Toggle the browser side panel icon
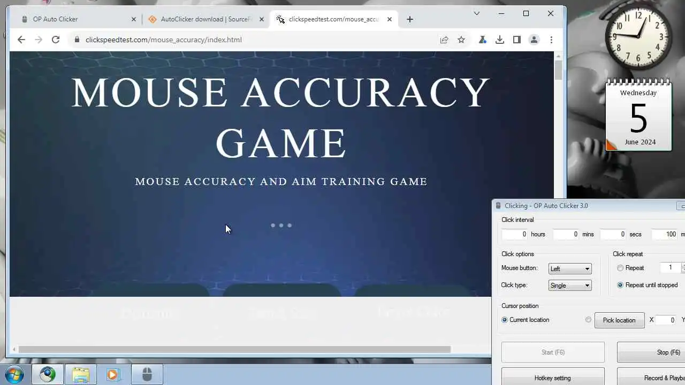Screen dimensions: 685x385 coord(517,40)
